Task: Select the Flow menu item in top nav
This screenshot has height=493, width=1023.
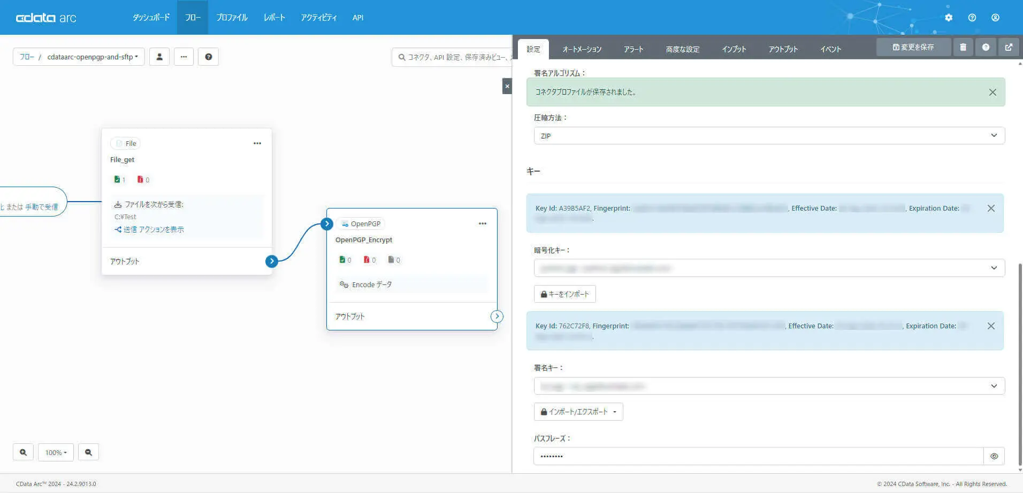Action: click(x=193, y=18)
